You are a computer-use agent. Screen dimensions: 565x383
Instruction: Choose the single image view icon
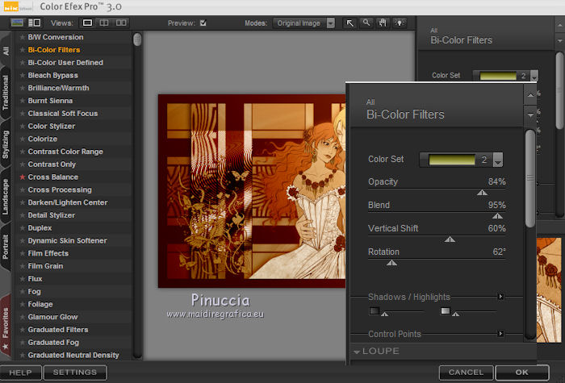point(87,23)
